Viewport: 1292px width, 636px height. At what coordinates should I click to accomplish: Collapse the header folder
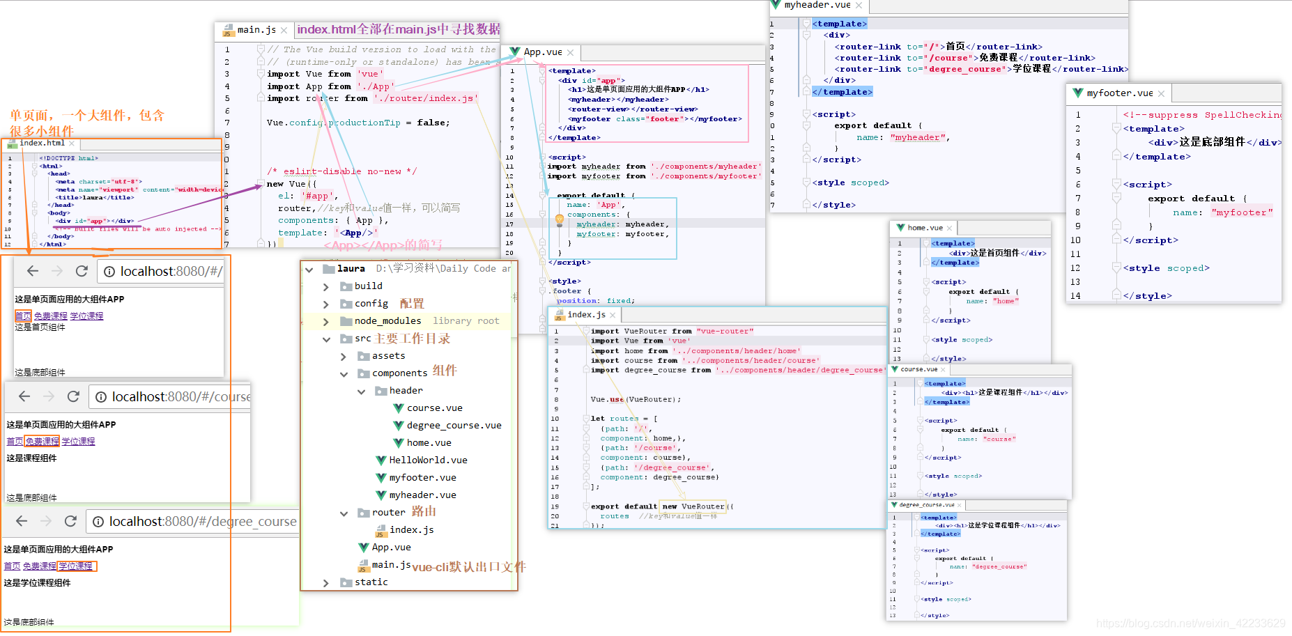coord(361,391)
